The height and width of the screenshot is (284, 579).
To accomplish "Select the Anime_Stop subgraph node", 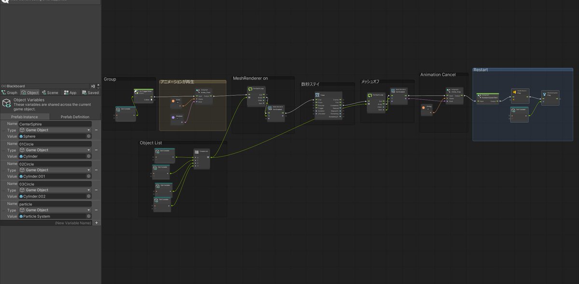I will 455,96.
